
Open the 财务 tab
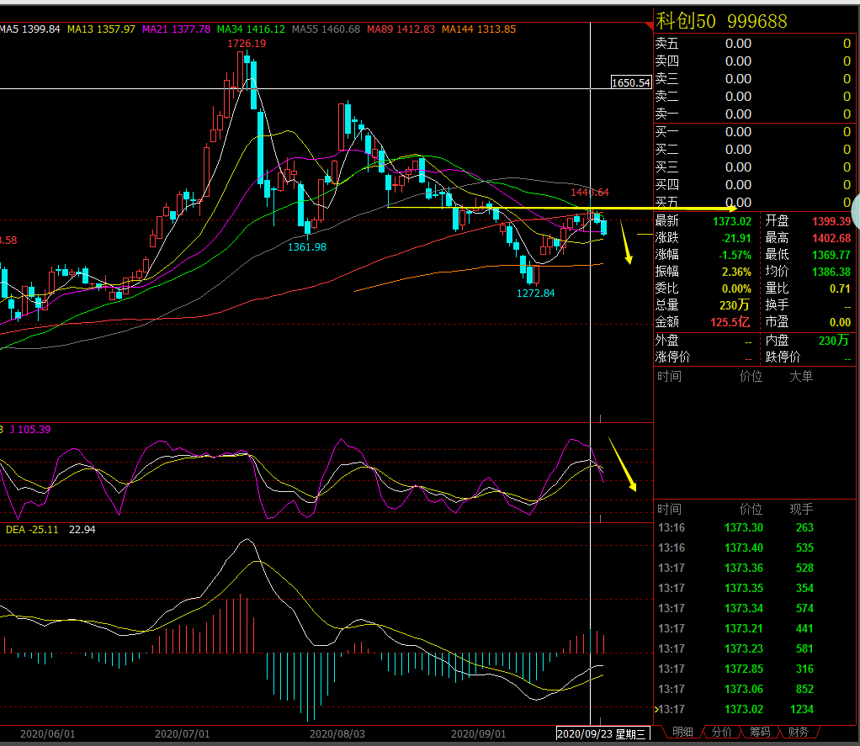(798, 732)
